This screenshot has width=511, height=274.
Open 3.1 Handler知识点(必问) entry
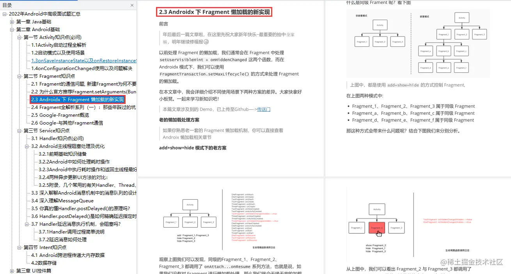click(x=57, y=139)
